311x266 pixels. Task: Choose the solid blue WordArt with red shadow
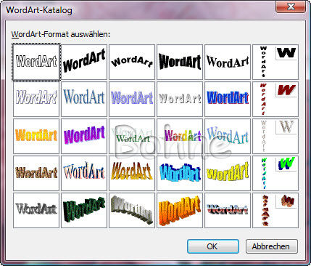tap(228, 99)
